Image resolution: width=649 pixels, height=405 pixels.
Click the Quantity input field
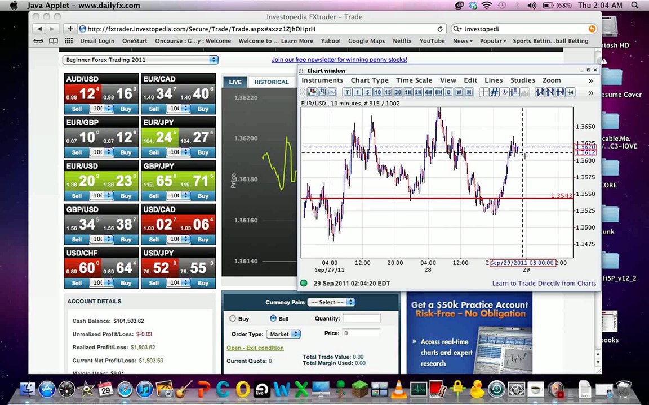pyautogui.click(x=361, y=318)
